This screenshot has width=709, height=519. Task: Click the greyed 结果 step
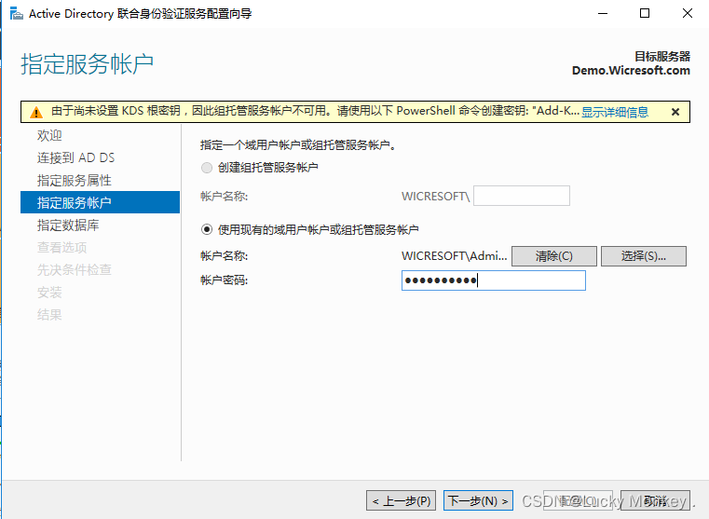(x=49, y=315)
